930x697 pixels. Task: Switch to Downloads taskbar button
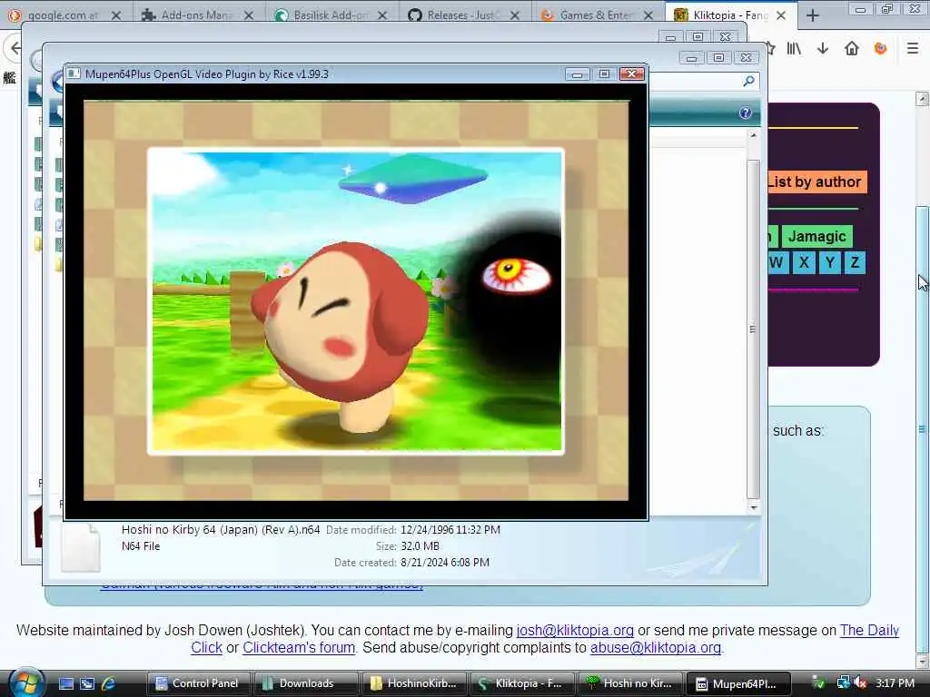[305, 683]
